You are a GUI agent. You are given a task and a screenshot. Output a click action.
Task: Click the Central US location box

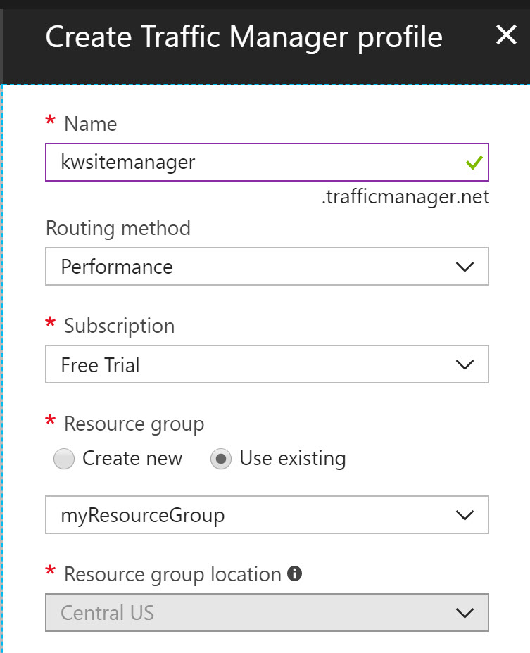point(267,613)
